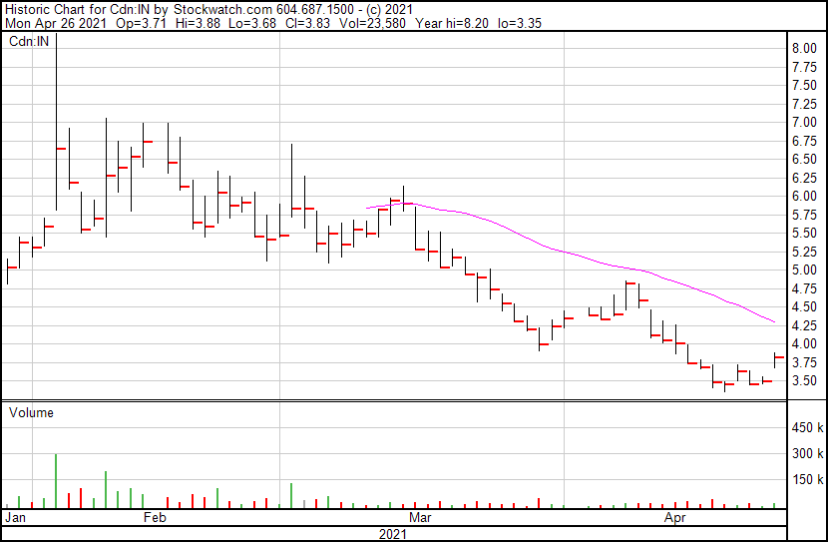The image size is (828, 542).
Task: Click the 3.50 price axis label
Action: pos(804,381)
